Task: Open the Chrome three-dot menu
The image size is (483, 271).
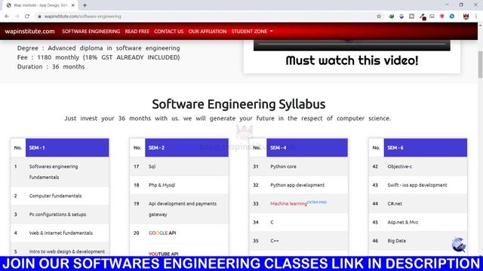Action: pos(476,17)
